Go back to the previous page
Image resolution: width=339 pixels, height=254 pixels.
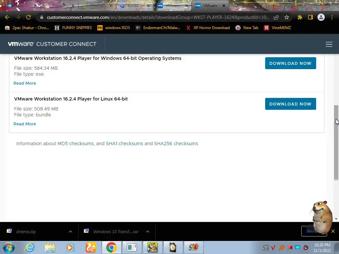tap(7, 17)
